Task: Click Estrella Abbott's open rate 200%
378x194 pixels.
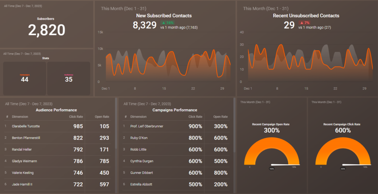Action: [x=221, y=185]
